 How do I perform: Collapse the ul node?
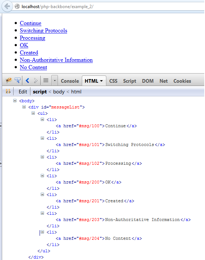[33, 113]
